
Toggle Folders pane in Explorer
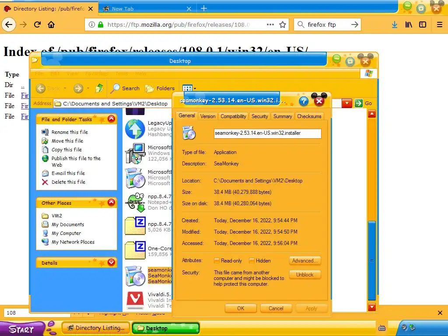[160, 88]
